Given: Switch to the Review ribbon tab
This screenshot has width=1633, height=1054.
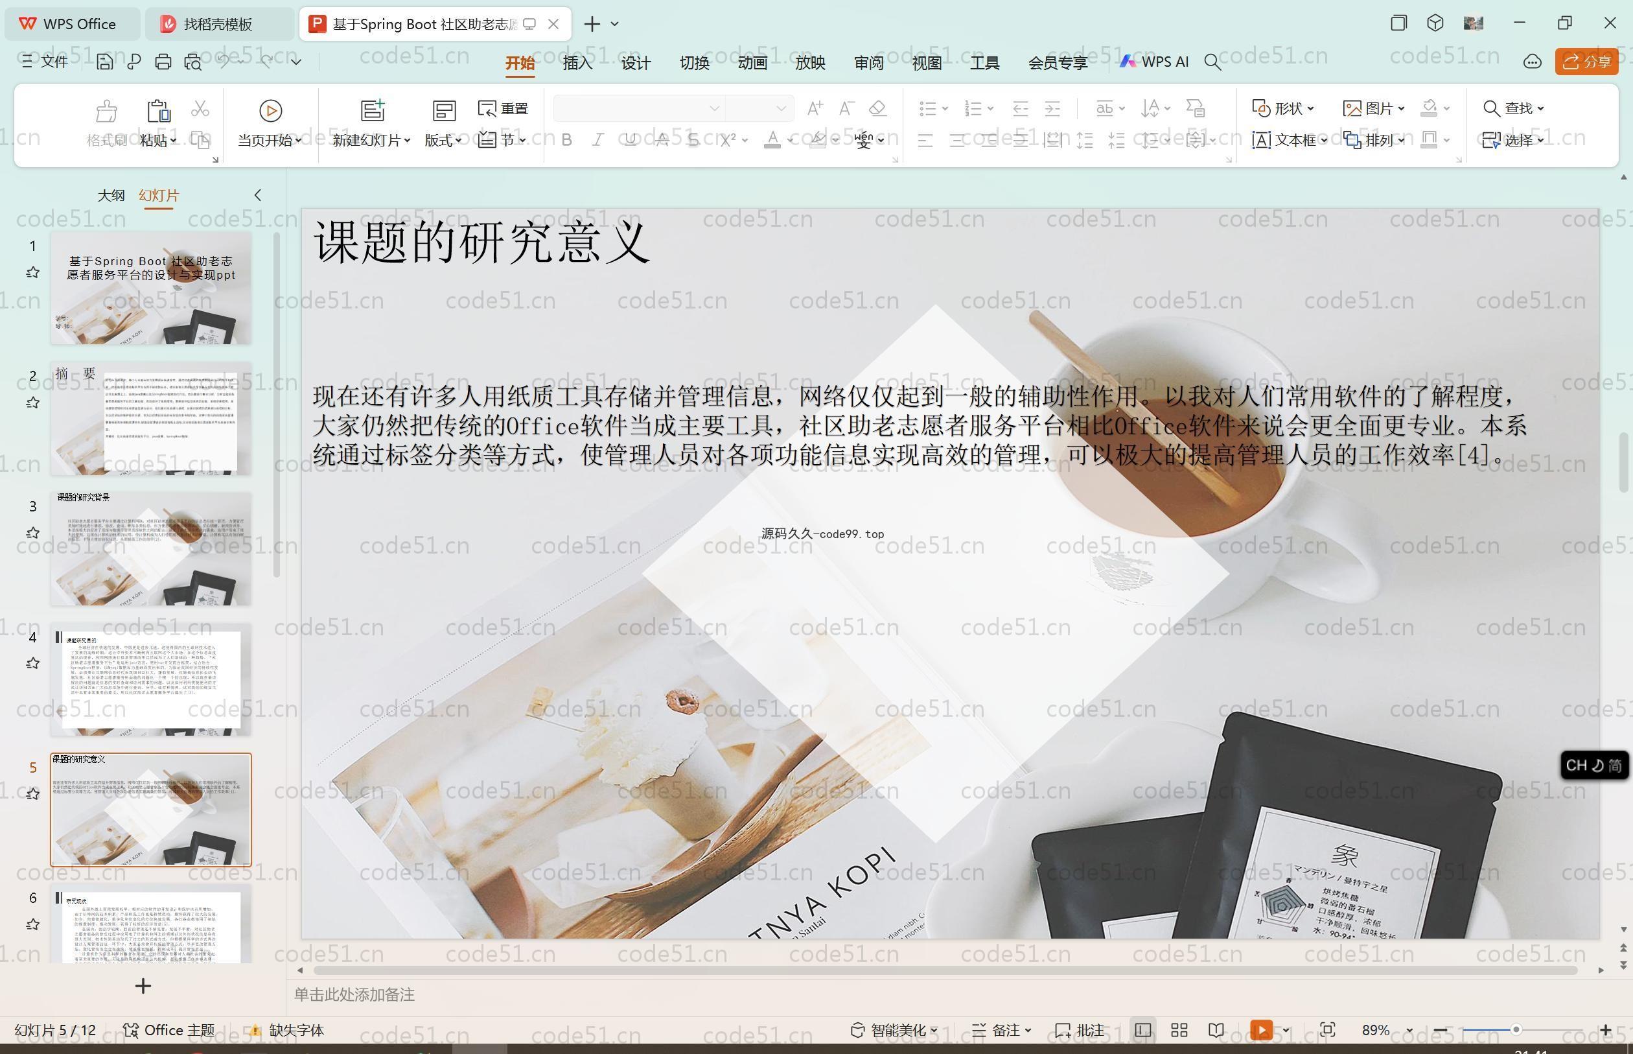Looking at the screenshot, I should (868, 62).
